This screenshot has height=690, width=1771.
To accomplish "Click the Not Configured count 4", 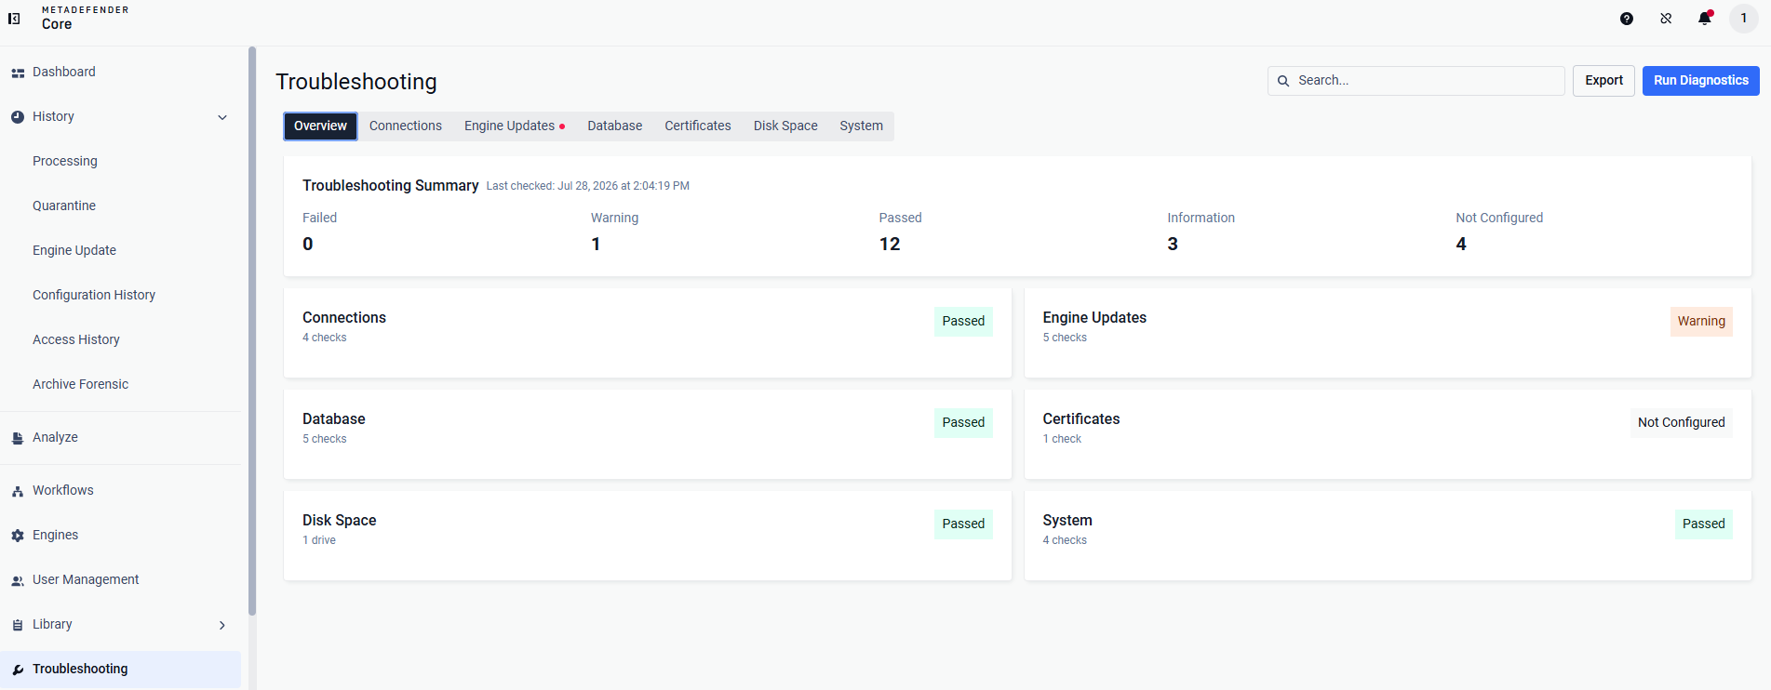I will (x=1461, y=245).
